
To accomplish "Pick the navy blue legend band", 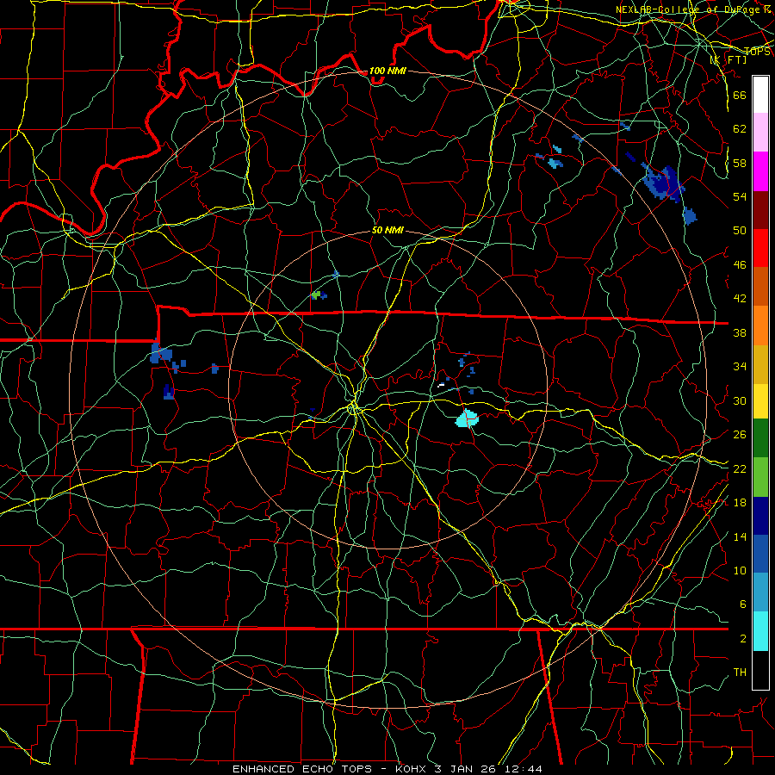I will point(760,516).
